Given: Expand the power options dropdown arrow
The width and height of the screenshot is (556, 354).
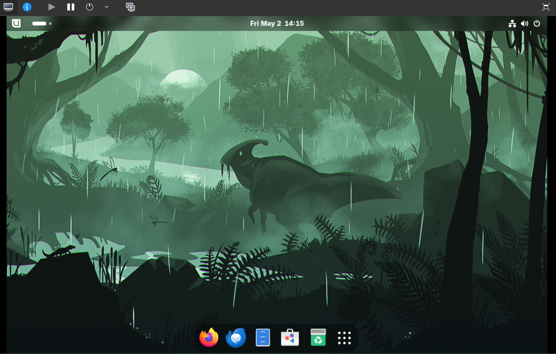Looking at the screenshot, I should point(106,7).
